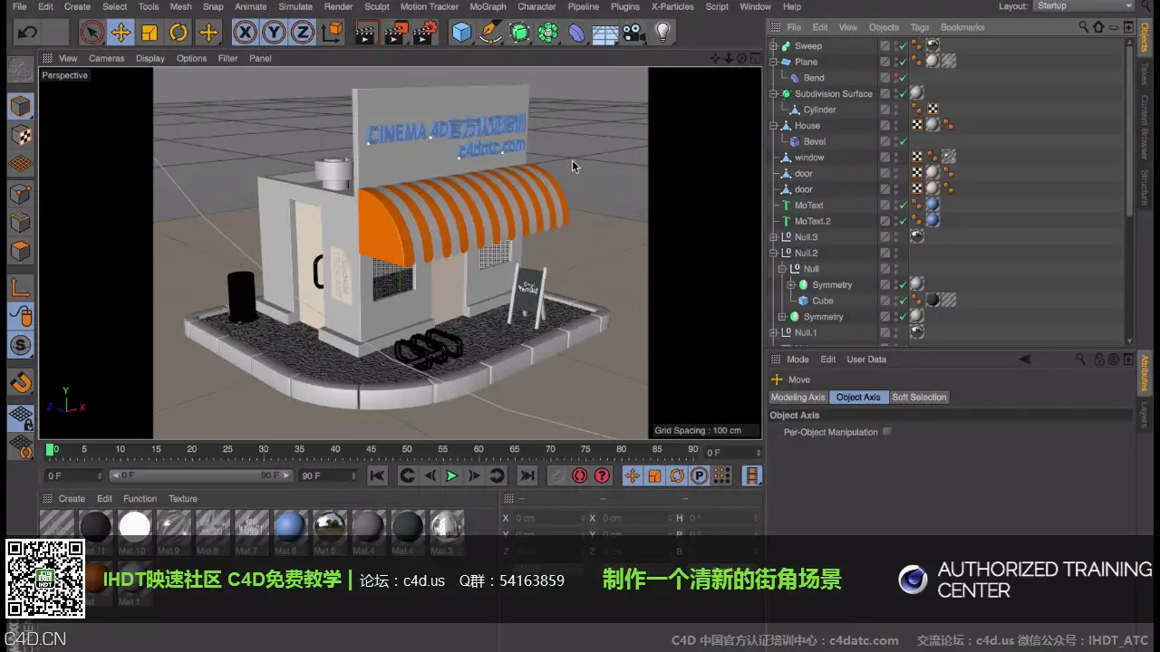The width and height of the screenshot is (1160, 652).
Task: Click the Undo arrow icon
Action: click(28, 34)
